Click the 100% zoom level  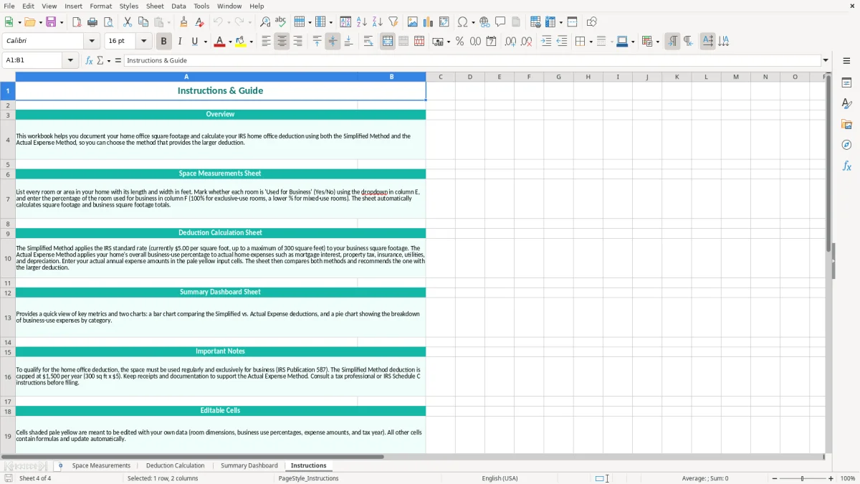pyautogui.click(x=848, y=478)
